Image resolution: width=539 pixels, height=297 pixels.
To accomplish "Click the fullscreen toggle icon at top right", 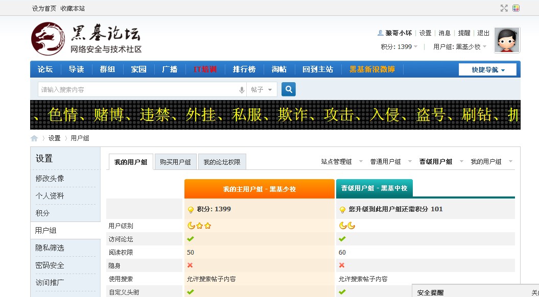I will 504,8.
